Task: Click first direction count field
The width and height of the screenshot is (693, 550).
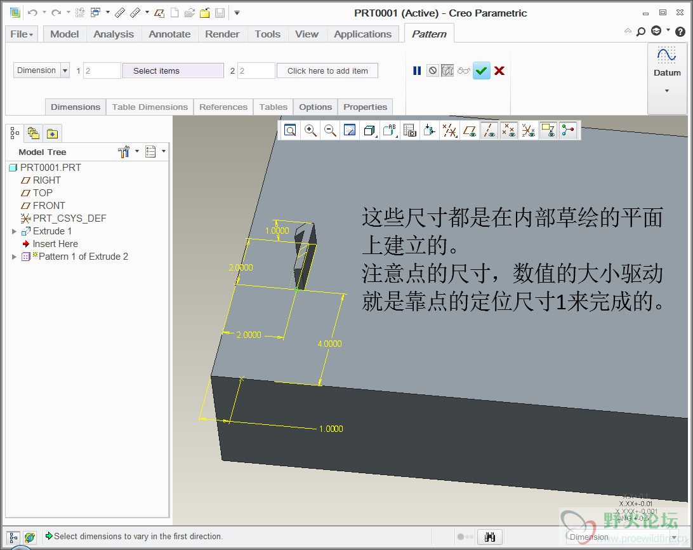Action: click(102, 70)
